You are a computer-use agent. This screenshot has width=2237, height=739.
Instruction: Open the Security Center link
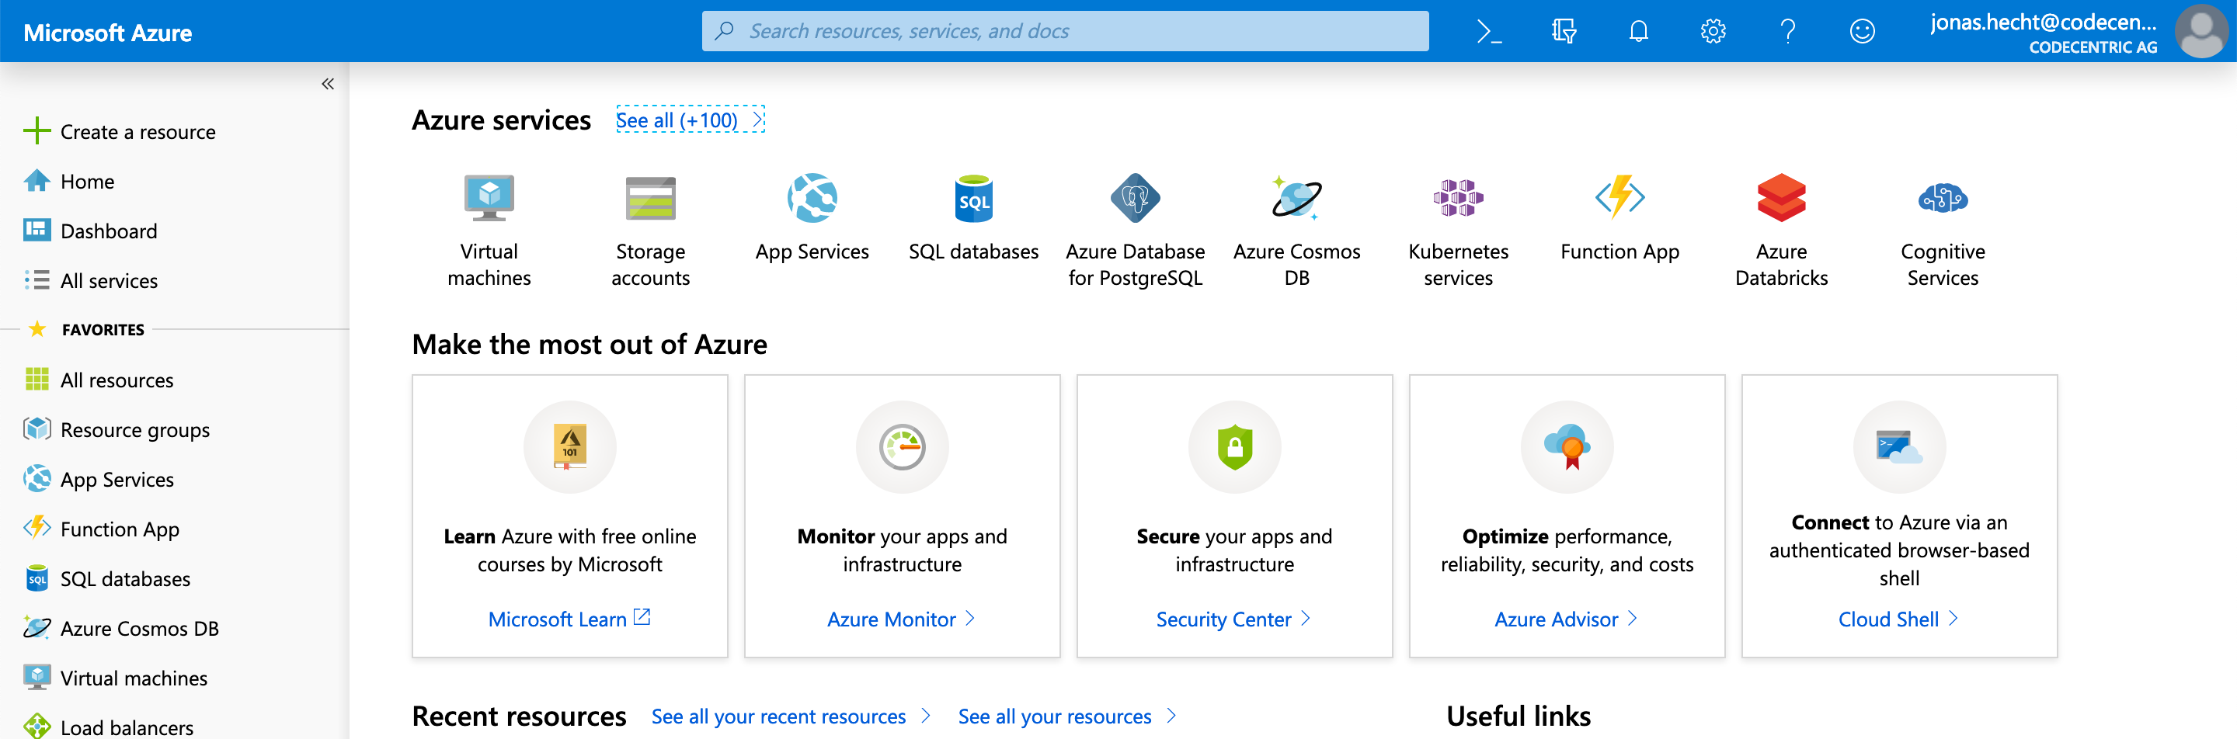coord(1233,619)
